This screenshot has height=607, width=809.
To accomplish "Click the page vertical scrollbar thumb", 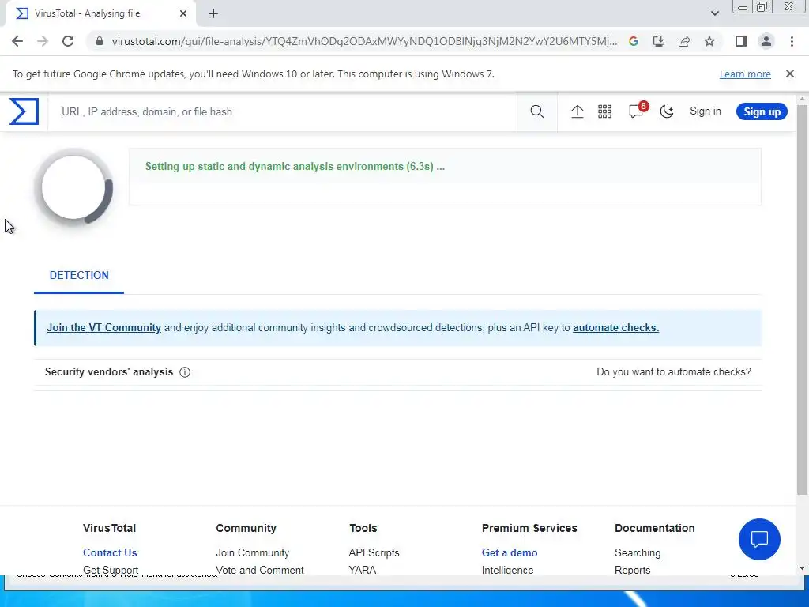I will click(802, 300).
